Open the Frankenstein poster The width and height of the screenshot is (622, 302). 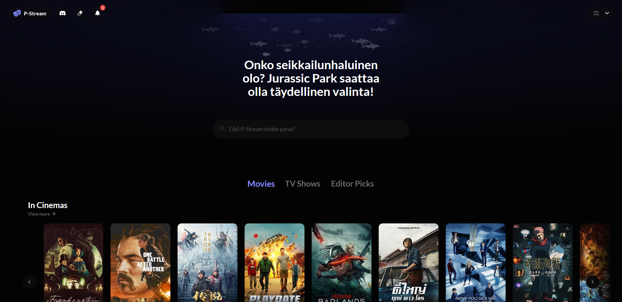click(73, 263)
